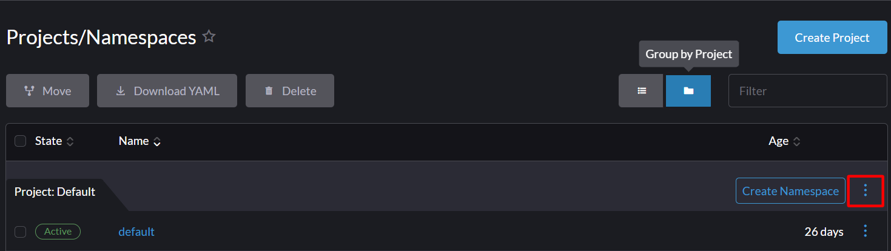Check the box for the default namespace

pyautogui.click(x=21, y=232)
